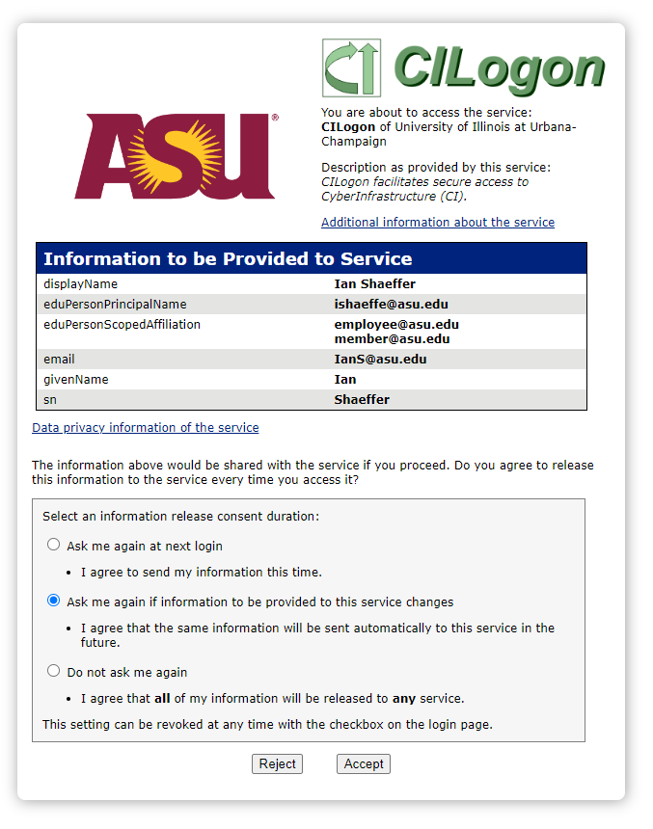Select "Ask me again if information changes" option
This screenshot has height=829, width=653.
54,601
